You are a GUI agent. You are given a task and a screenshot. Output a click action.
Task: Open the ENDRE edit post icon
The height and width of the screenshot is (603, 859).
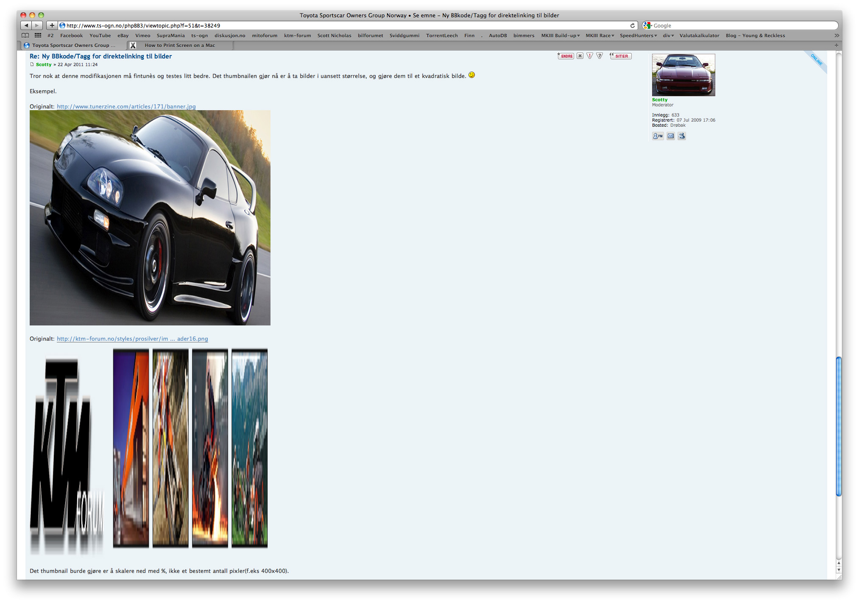coord(566,56)
